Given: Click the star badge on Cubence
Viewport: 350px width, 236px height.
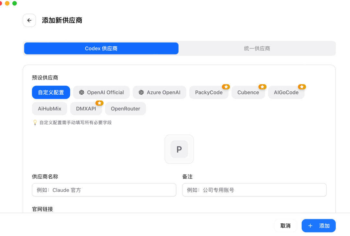Looking at the screenshot, I should [x=262, y=87].
